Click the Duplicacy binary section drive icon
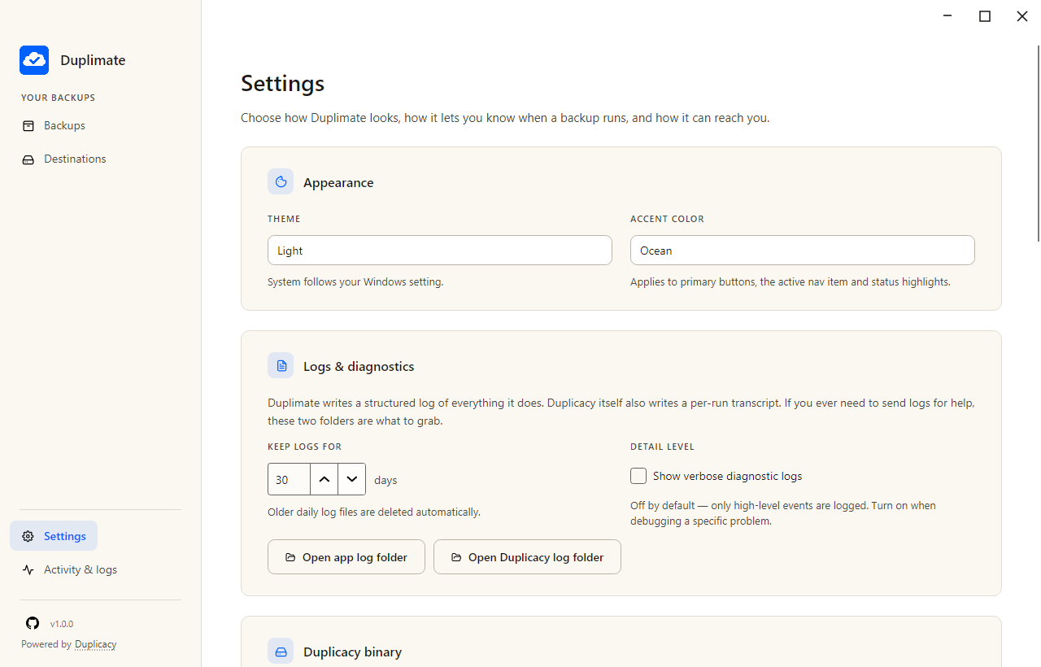The height and width of the screenshot is (667, 1041). click(281, 652)
